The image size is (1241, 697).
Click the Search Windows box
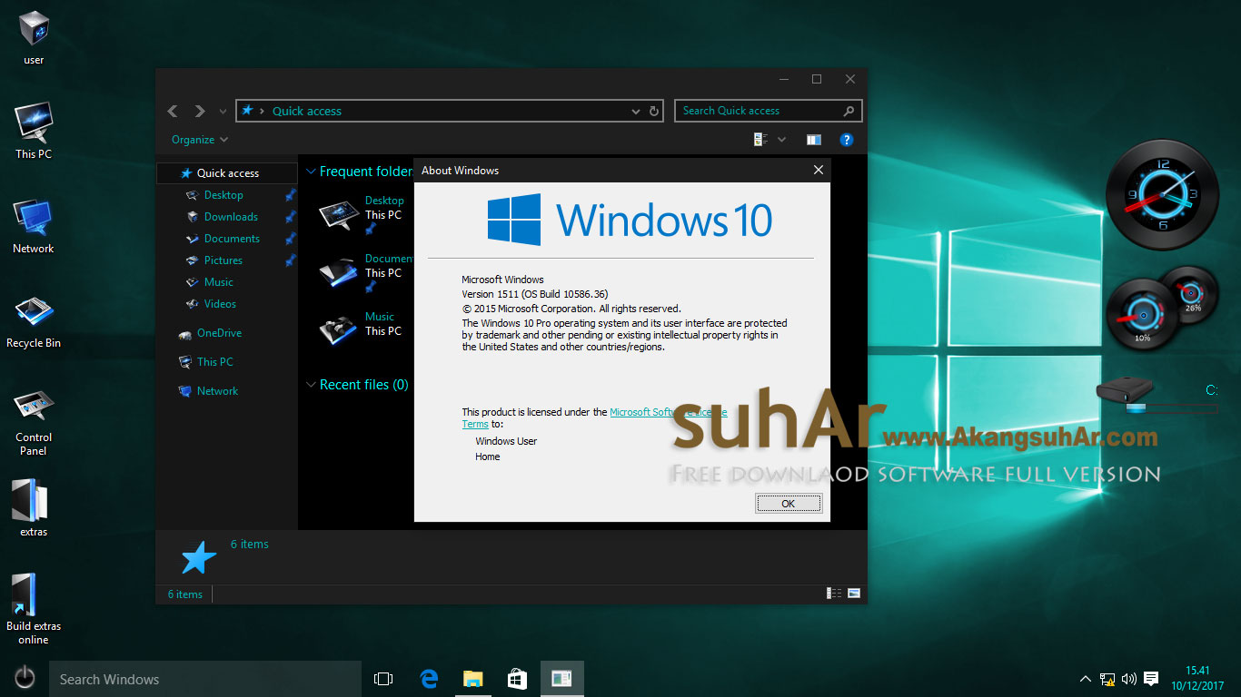pos(205,679)
